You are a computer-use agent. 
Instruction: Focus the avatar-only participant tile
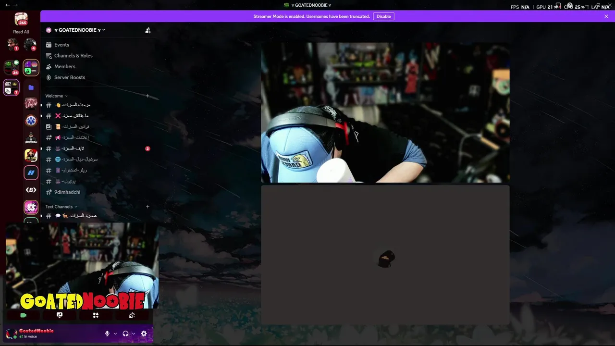pos(385,255)
